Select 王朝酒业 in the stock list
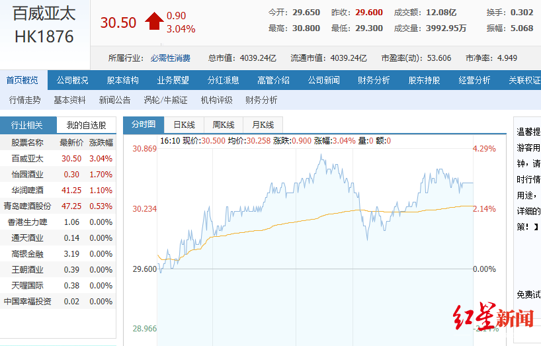Image resolution: width=541 pixels, height=346 pixels. pyautogui.click(x=27, y=269)
